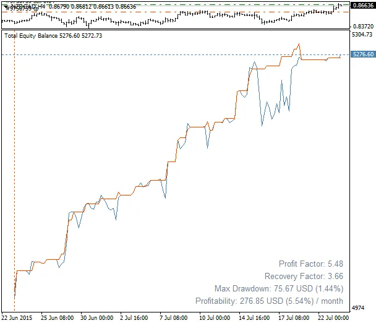The image size is (376, 323).
Task: Click the 25 Jun 08:00 time axis label
Action: click(x=58, y=317)
